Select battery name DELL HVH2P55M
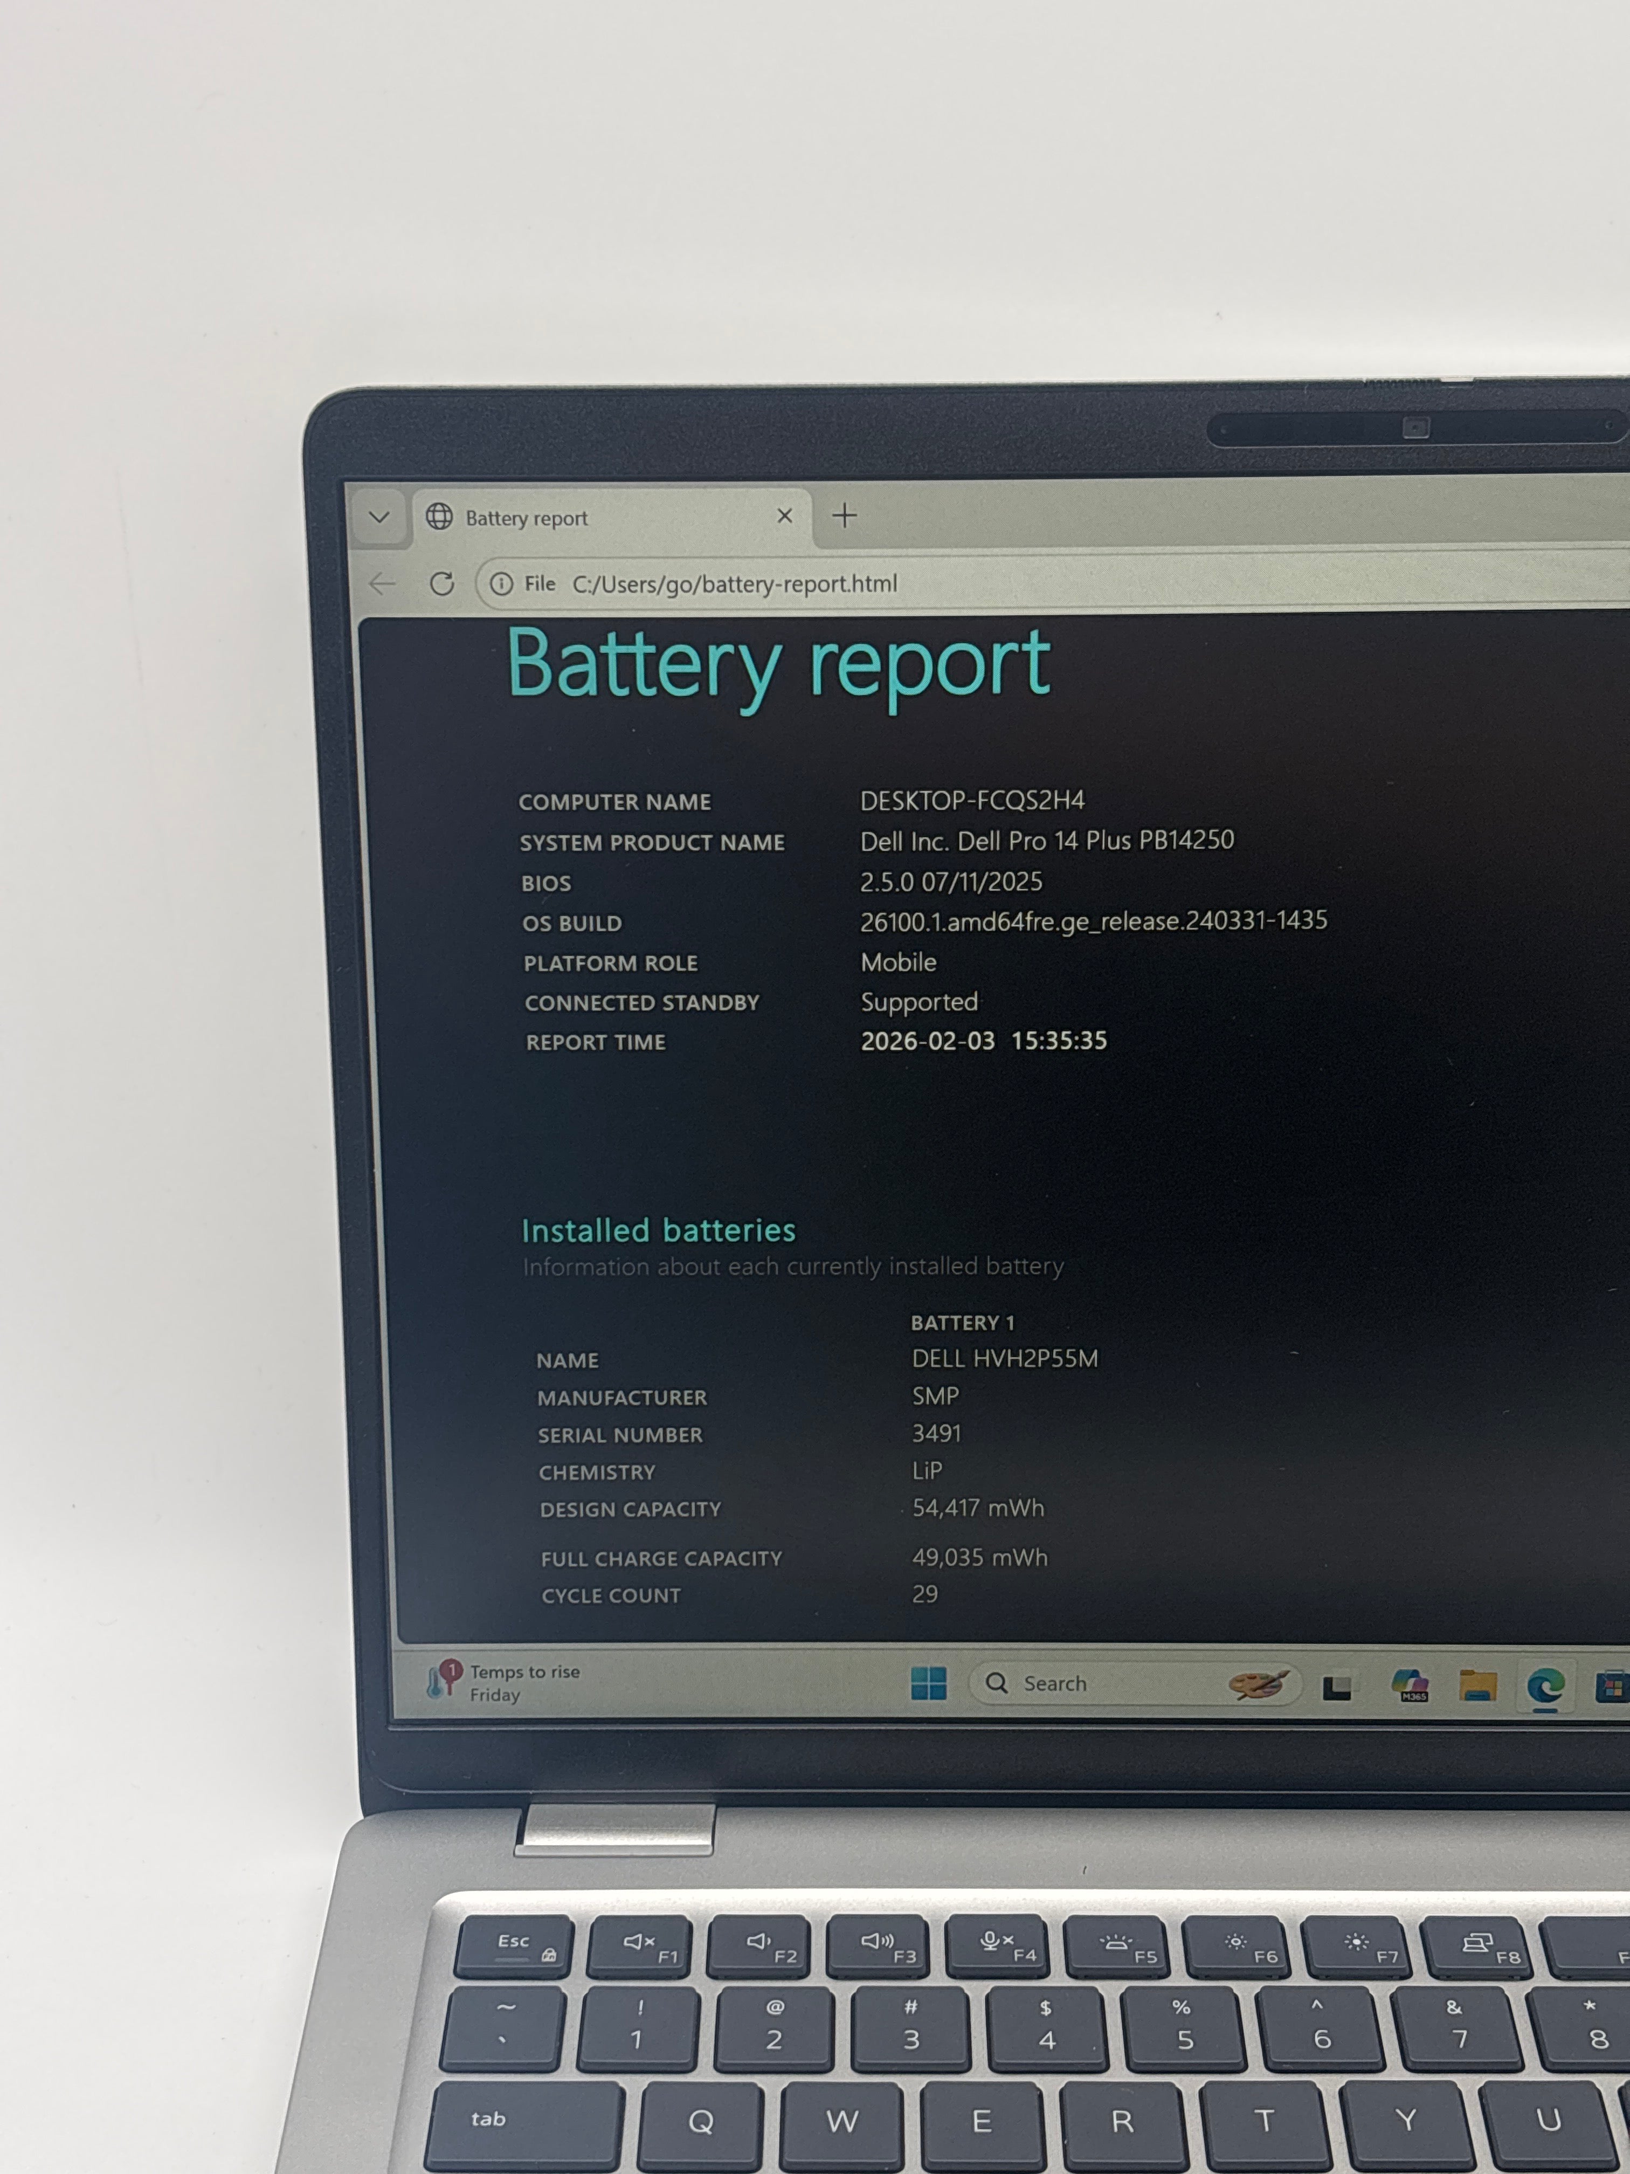Image resolution: width=1630 pixels, height=2174 pixels. coord(1004,1358)
